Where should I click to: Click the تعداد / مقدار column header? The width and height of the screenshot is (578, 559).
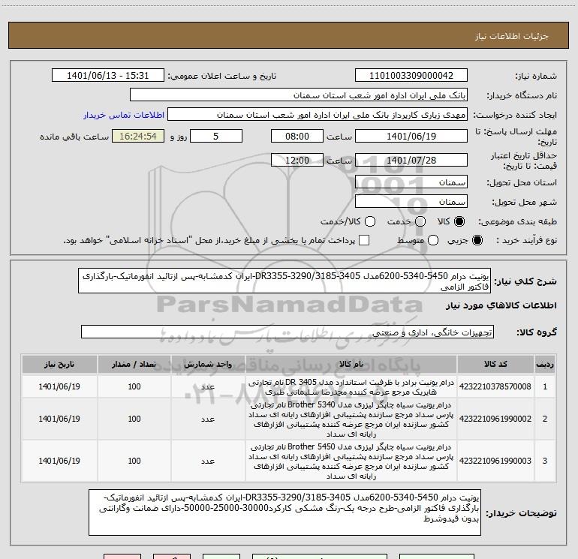(134, 364)
